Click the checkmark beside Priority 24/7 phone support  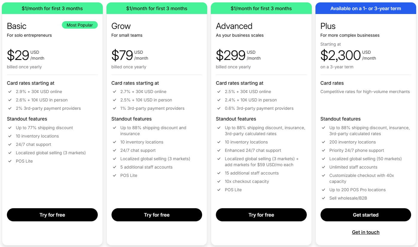pos(324,150)
